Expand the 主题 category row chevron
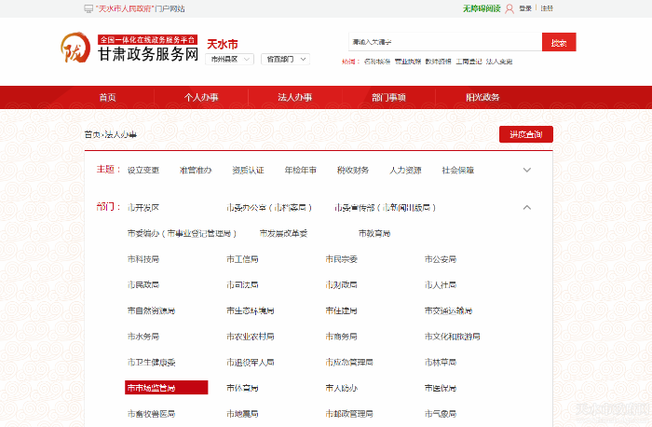This screenshot has width=652, height=427. click(x=527, y=170)
